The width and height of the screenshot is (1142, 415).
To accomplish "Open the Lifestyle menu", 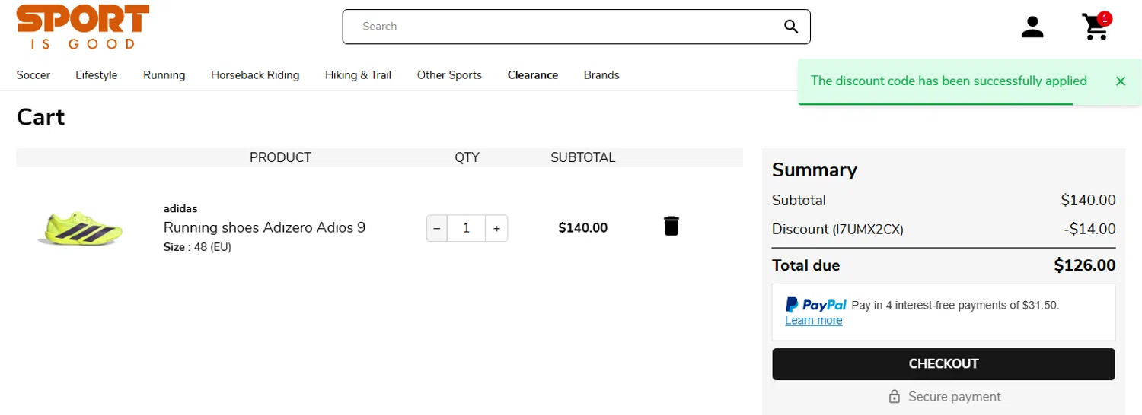I will (x=97, y=75).
